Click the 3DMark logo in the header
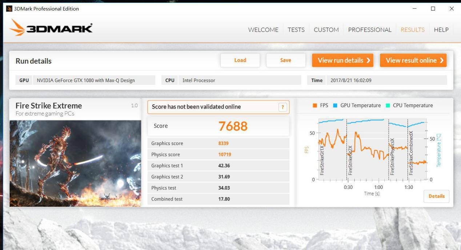The image size is (461, 250). coord(51,28)
